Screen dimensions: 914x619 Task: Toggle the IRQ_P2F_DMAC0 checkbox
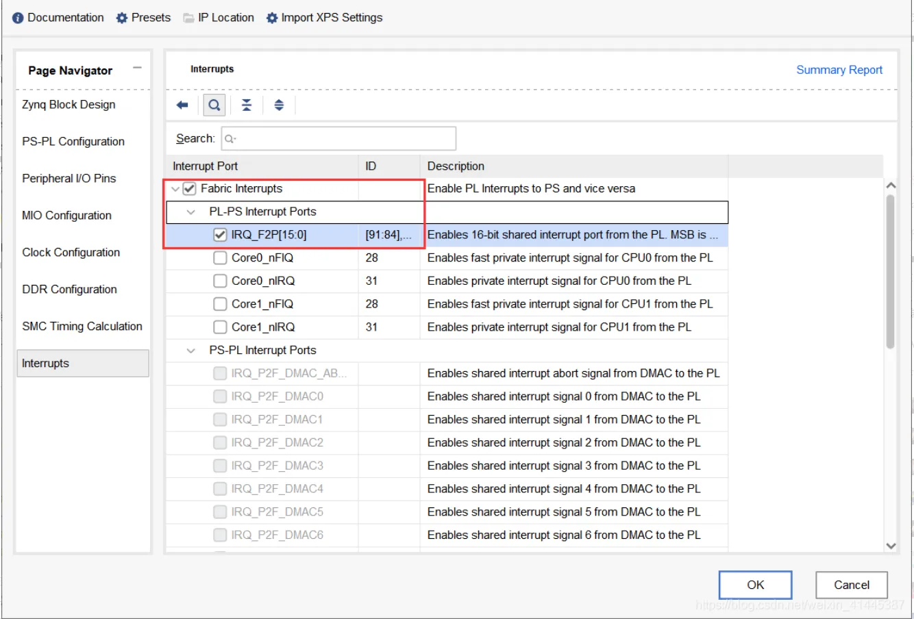pos(220,396)
